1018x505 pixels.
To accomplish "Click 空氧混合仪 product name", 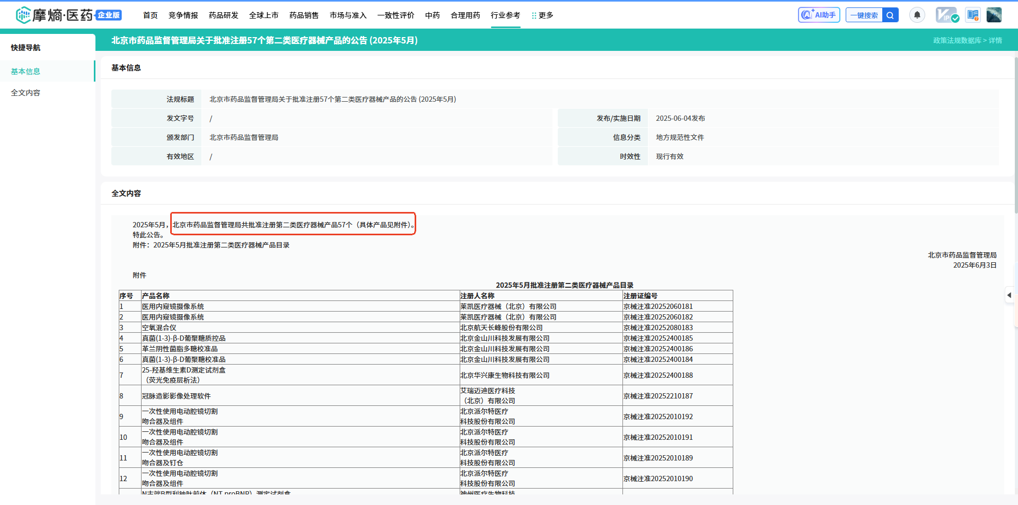I will point(159,327).
